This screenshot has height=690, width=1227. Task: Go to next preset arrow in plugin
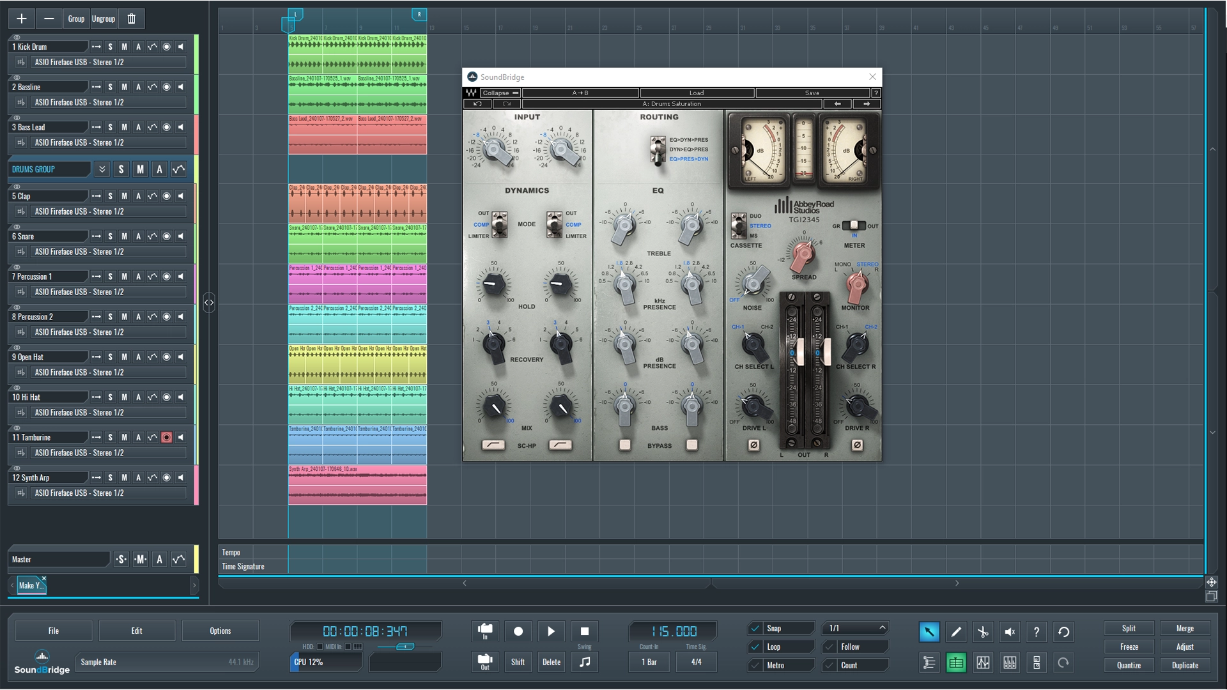(867, 103)
